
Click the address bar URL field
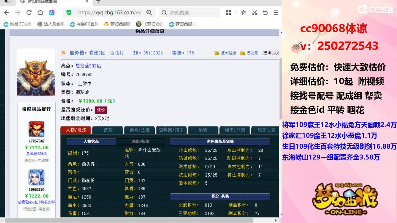tap(110, 13)
